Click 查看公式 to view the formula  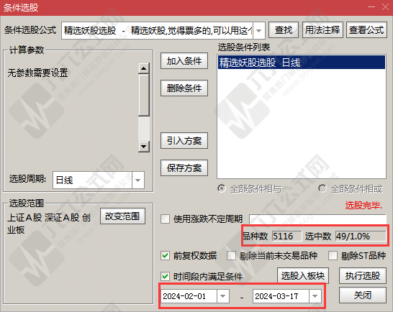366,30
